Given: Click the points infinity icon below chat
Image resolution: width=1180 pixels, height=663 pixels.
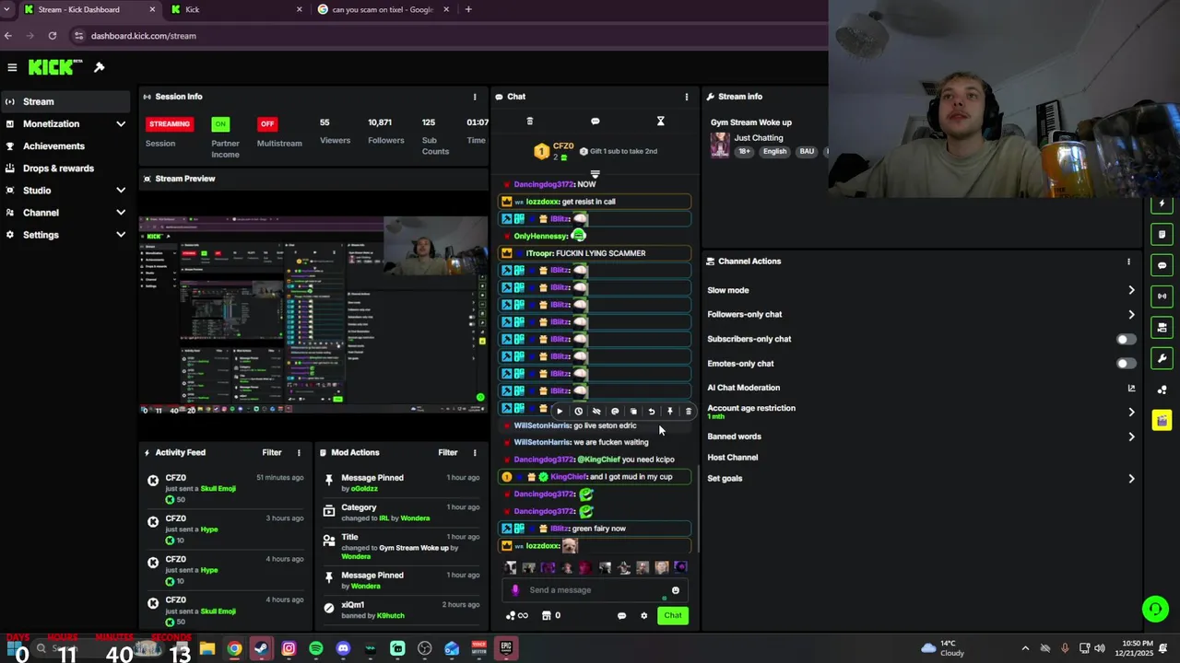Looking at the screenshot, I should click(517, 615).
